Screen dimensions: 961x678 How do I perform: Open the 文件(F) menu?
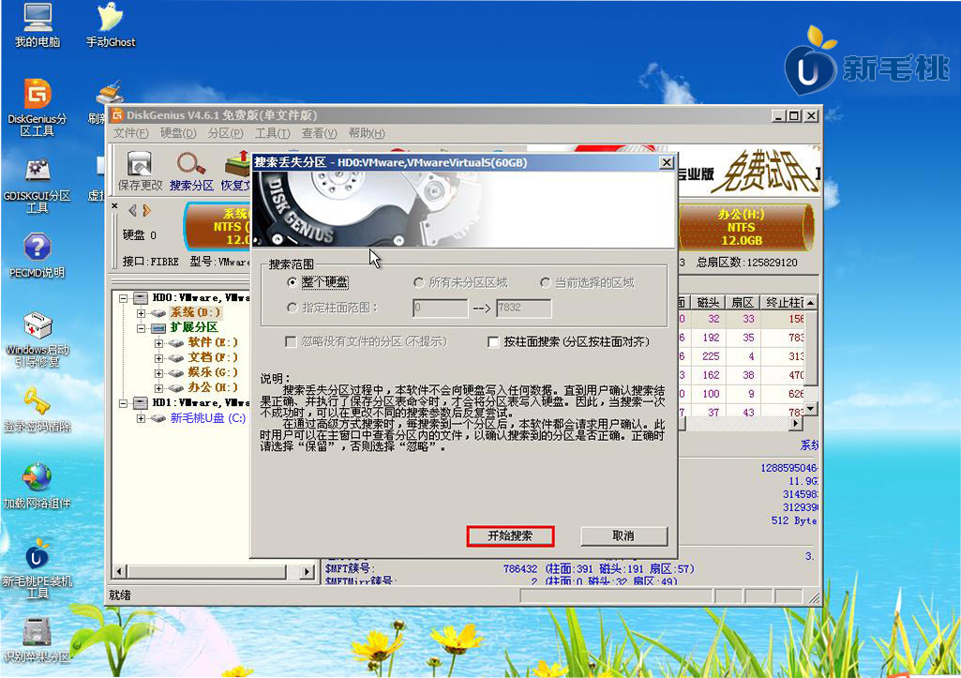[x=130, y=133]
